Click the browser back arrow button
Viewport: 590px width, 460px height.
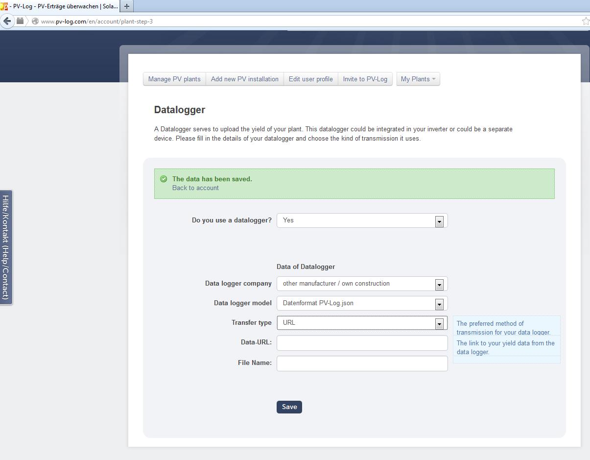[x=7, y=21]
